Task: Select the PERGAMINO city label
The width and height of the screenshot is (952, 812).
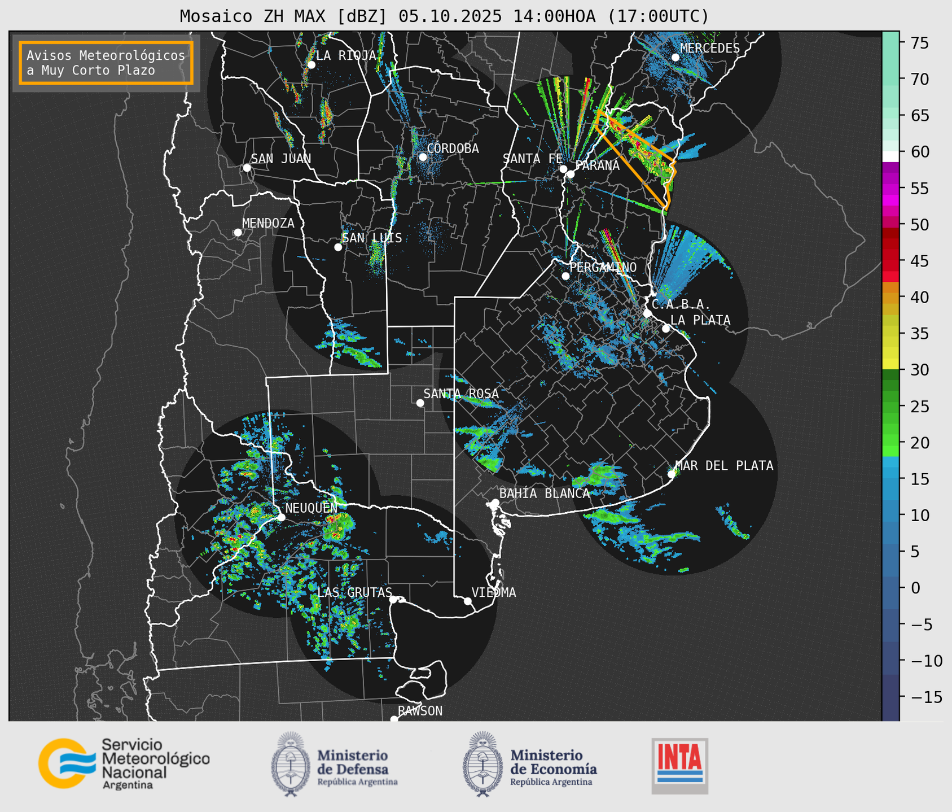Action: [x=603, y=267]
